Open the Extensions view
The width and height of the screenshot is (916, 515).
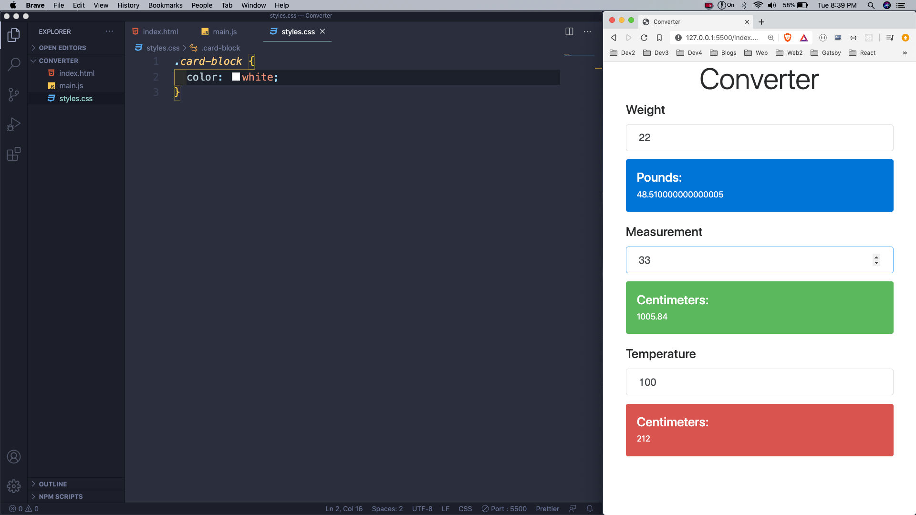pyautogui.click(x=14, y=154)
